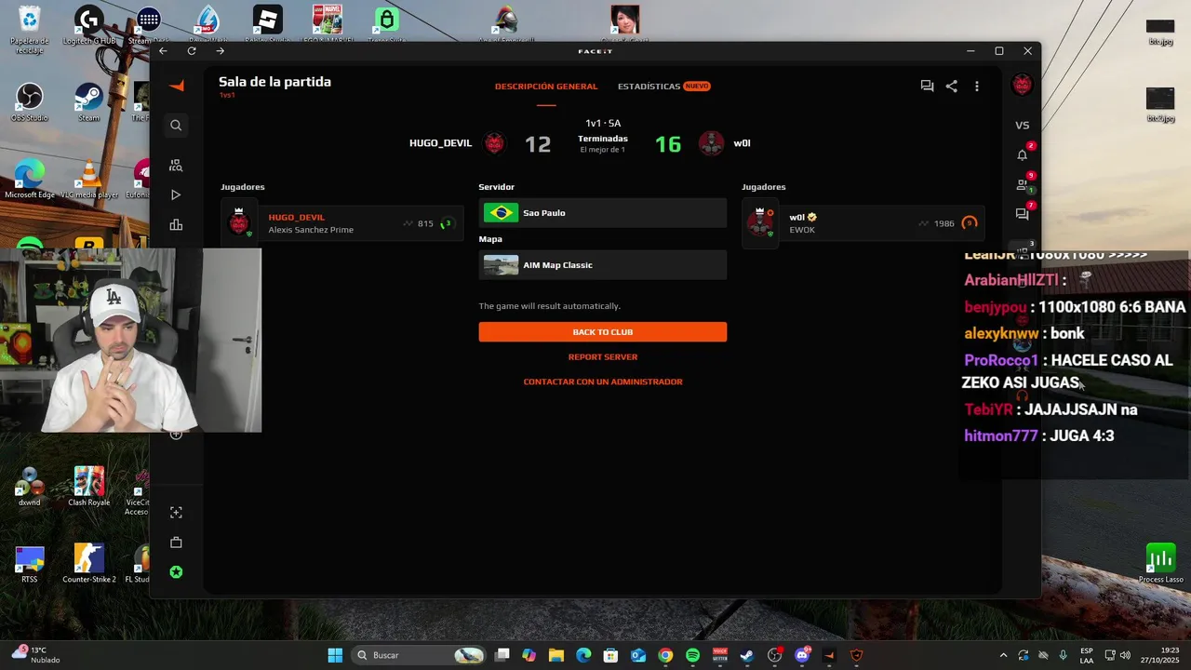Open Process Lasso desktop shortcut

(1161, 564)
